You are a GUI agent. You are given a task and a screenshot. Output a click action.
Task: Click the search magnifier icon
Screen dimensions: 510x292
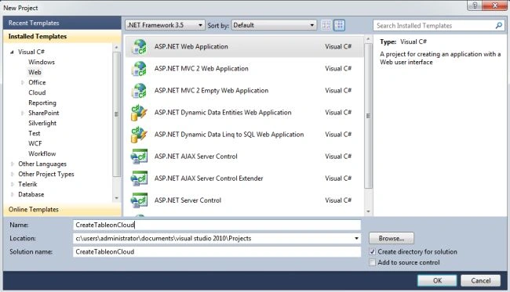(498, 25)
